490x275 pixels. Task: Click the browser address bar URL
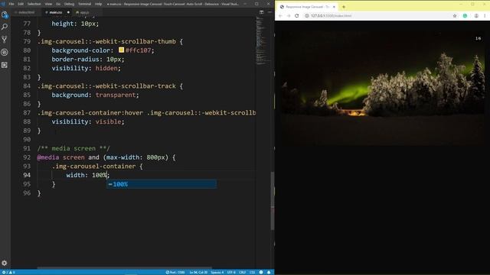click(332, 15)
